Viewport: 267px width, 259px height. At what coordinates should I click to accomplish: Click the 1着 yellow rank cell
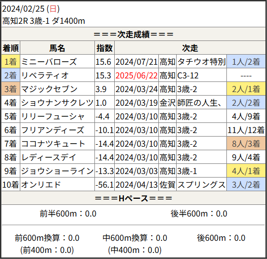coord(11,62)
